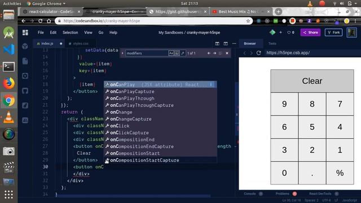The width and height of the screenshot is (361, 203).
Task: Open the Selection menu
Action: click(70, 33)
